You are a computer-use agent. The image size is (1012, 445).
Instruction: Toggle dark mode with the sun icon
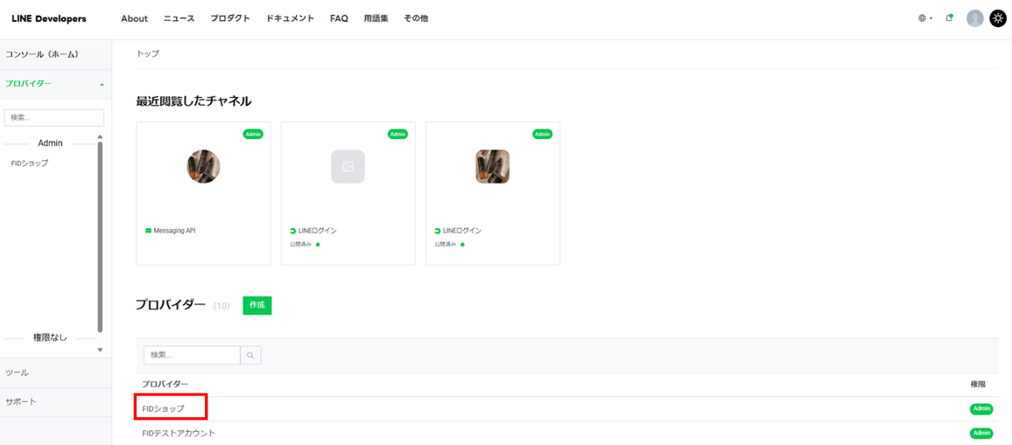point(998,18)
